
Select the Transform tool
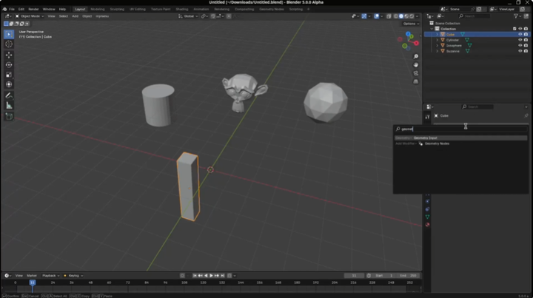point(9,84)
